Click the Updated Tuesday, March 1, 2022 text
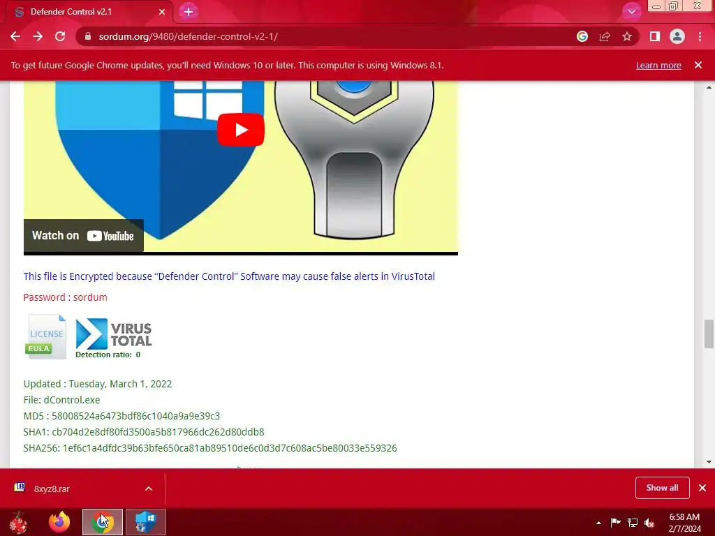Viewport: 715px width, 536px height. pos(98,384)
